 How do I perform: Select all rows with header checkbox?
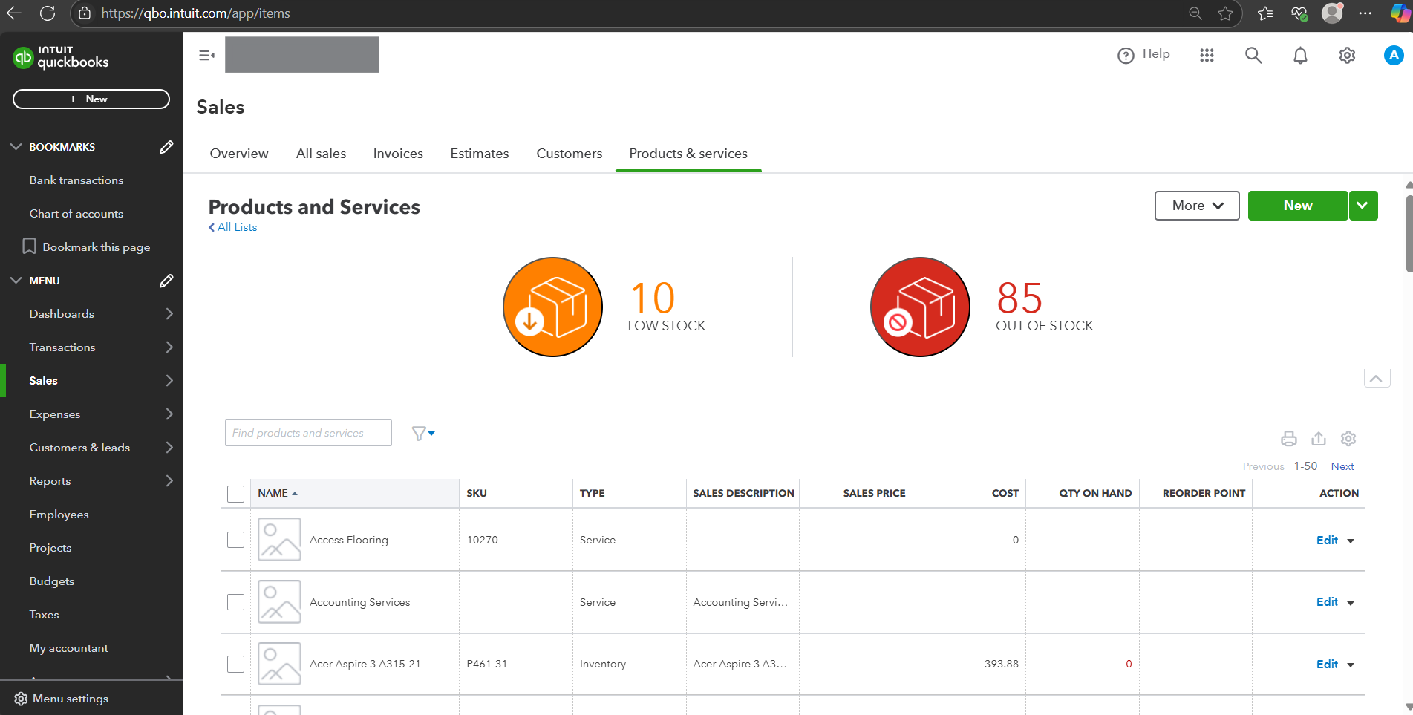point(235,494)
